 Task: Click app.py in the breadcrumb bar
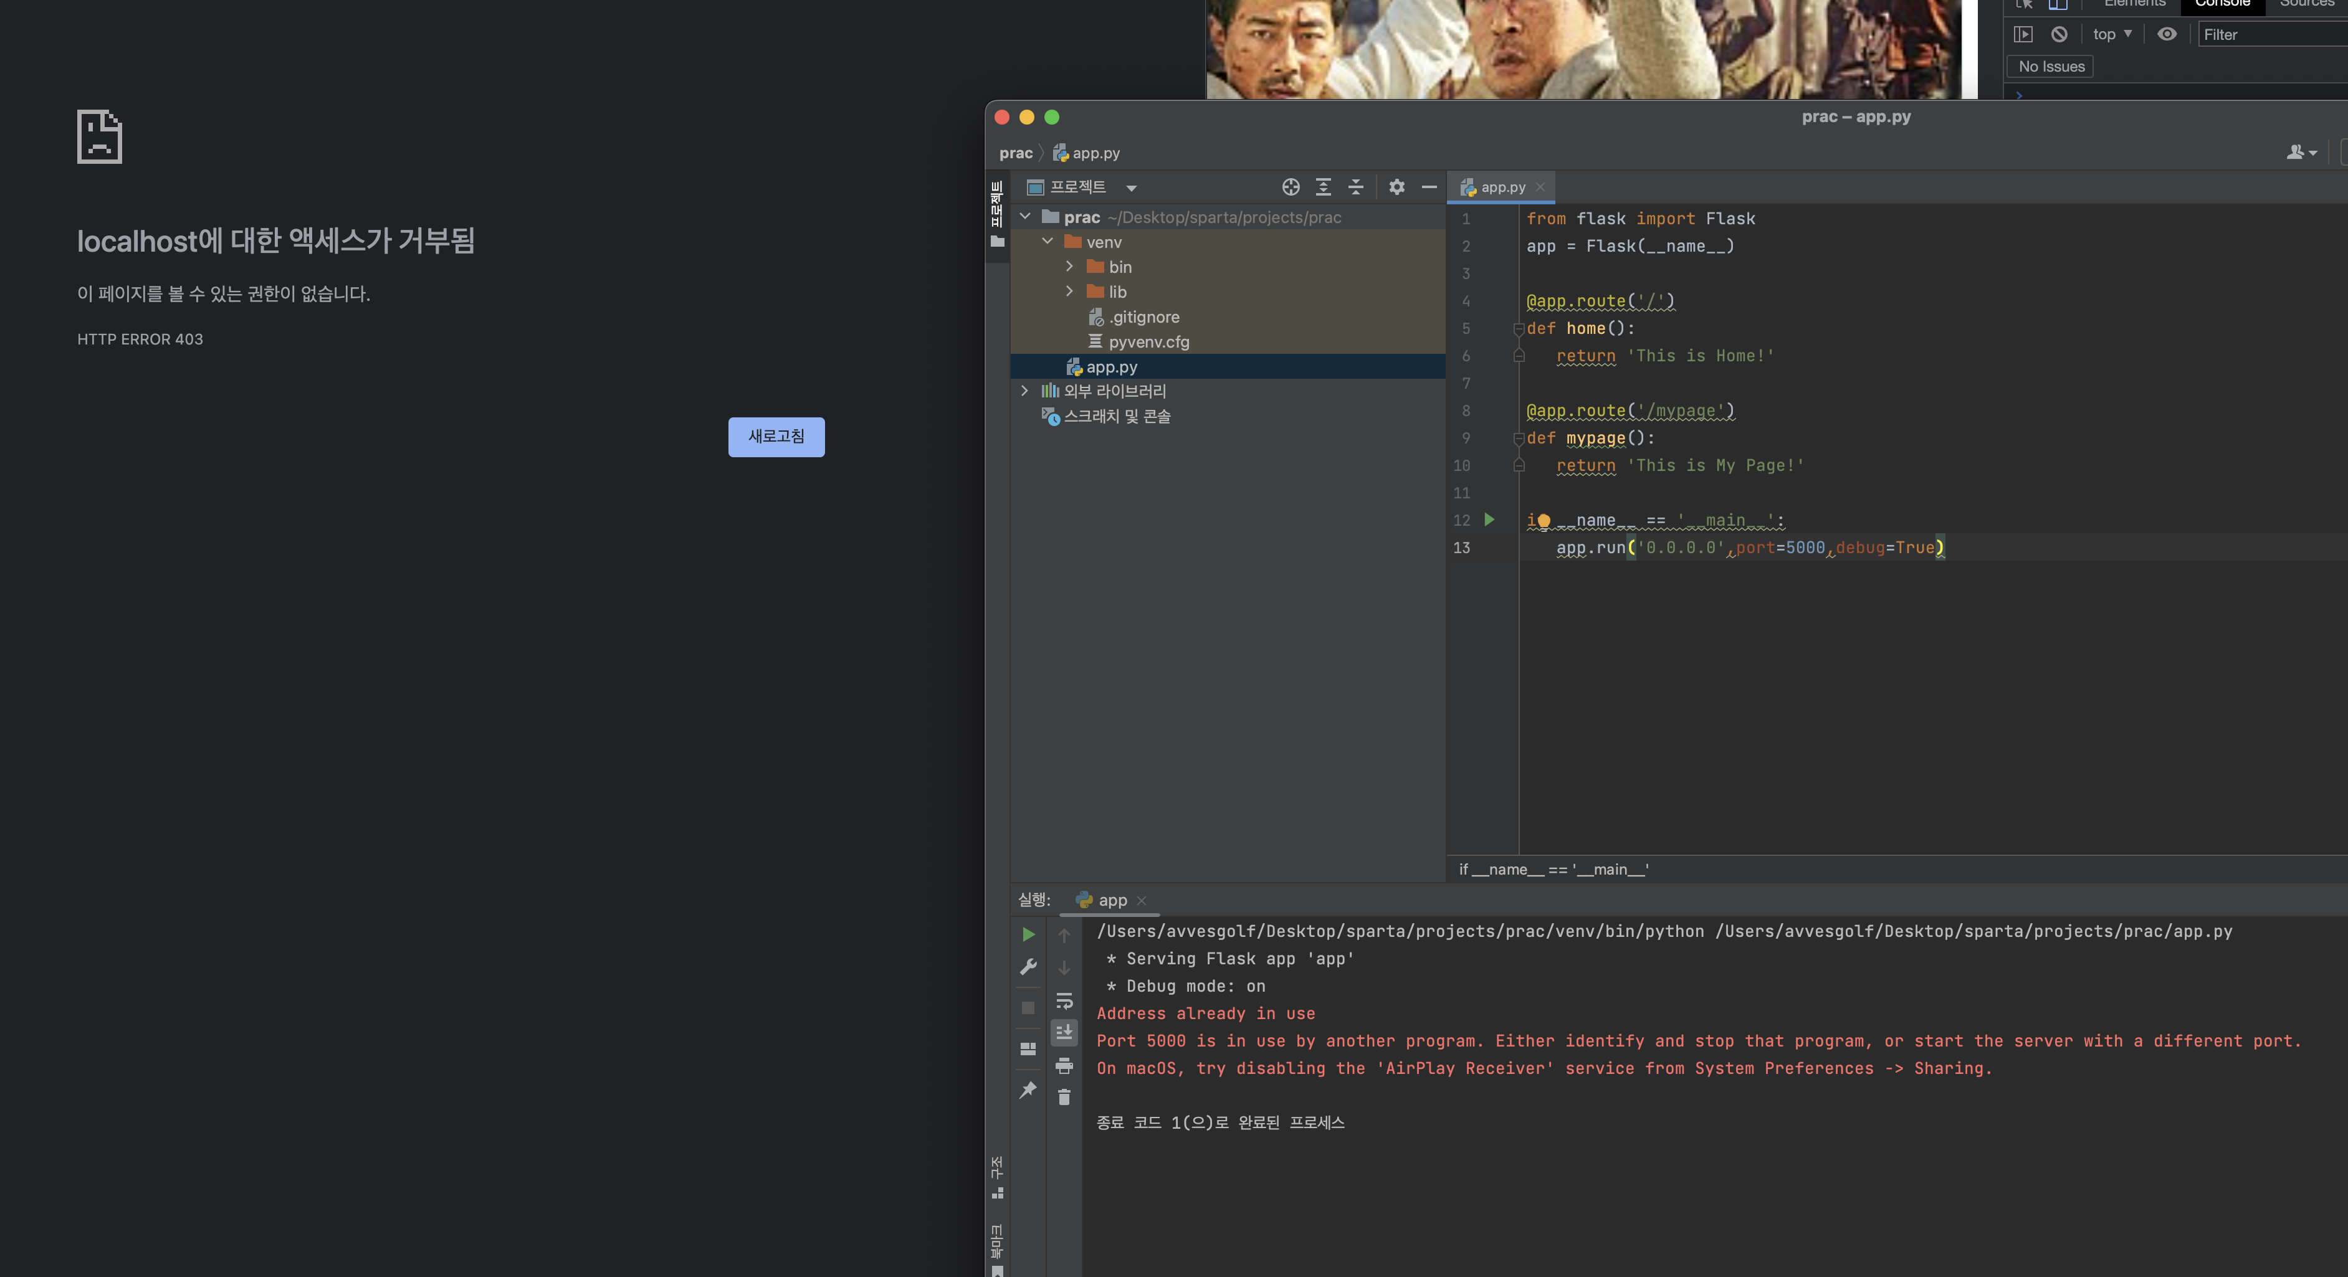coord(1087,153)
